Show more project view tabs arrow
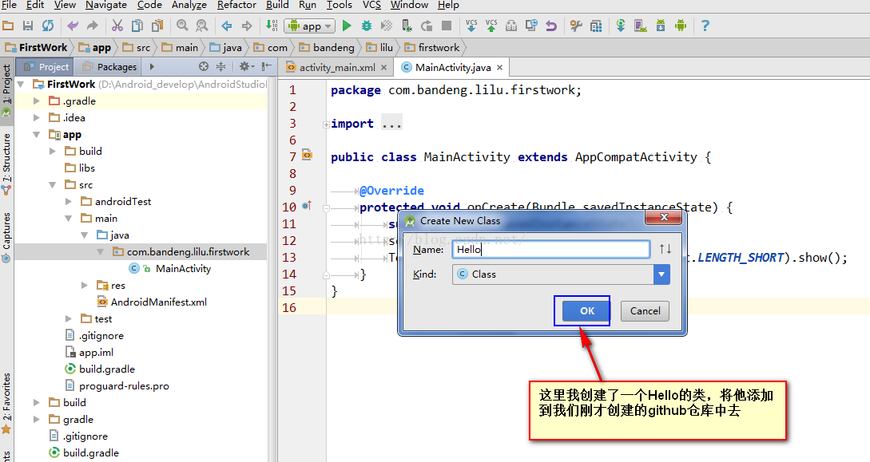 click(152, 66)
